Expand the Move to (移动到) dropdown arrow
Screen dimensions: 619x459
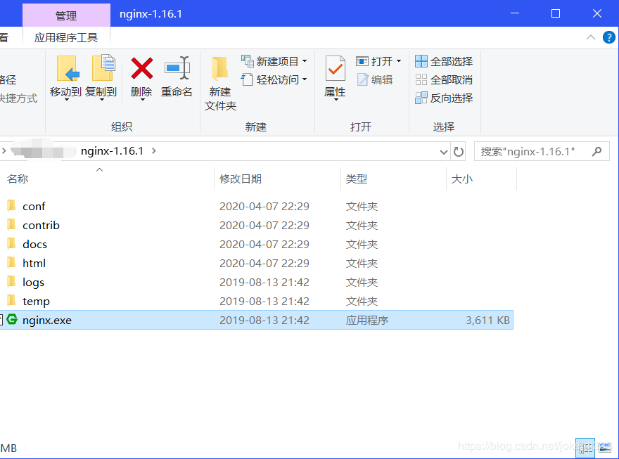pos(66,100)
